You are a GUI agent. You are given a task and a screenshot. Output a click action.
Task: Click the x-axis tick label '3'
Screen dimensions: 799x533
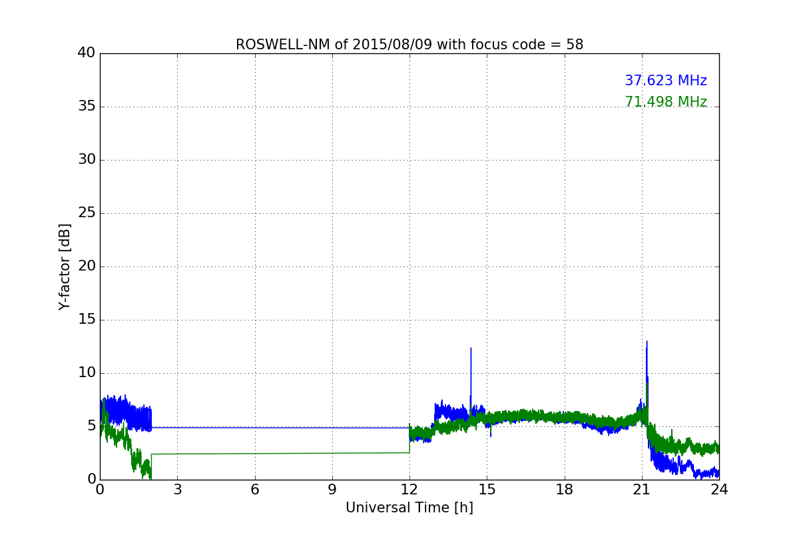coord(177,489)
